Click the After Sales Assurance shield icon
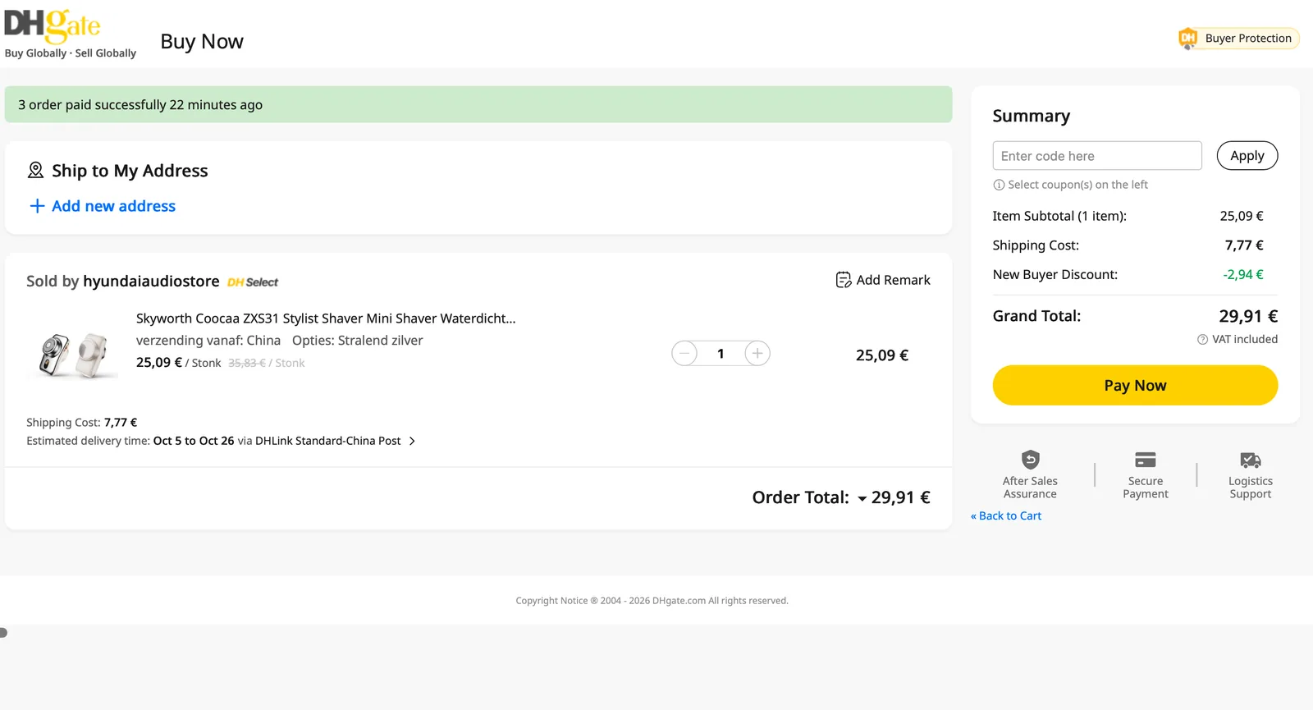This screenshot has width=1313, height=710. point(1031,460)
